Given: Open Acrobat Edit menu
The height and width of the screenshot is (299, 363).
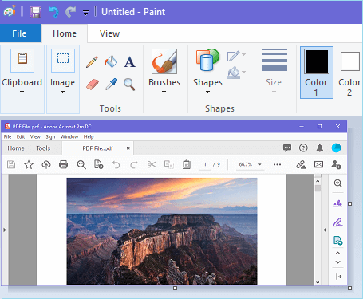Looking at the screenshot, I should 21,136.
